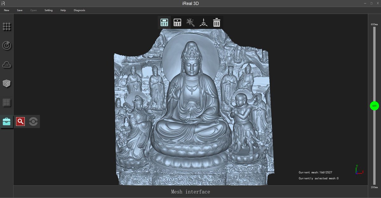Click the second white panel icon in top toolbar

point(177,23)
